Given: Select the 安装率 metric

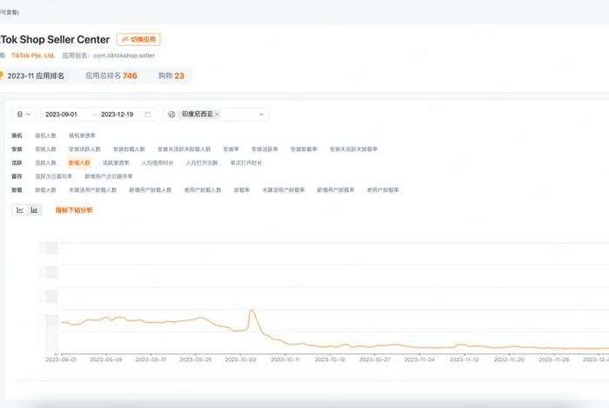Looking at the screenshot, I should [x=231, y=149].
